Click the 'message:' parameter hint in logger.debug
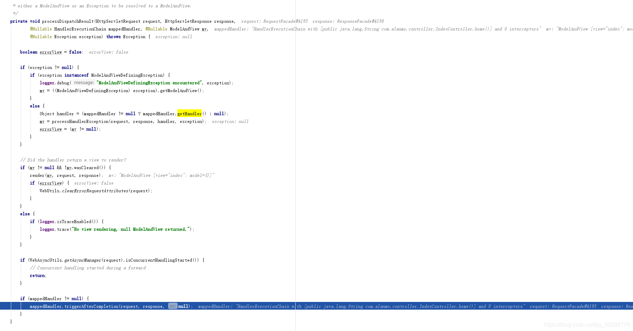This screenshot has height=331, width=633. tap(84, 83)
